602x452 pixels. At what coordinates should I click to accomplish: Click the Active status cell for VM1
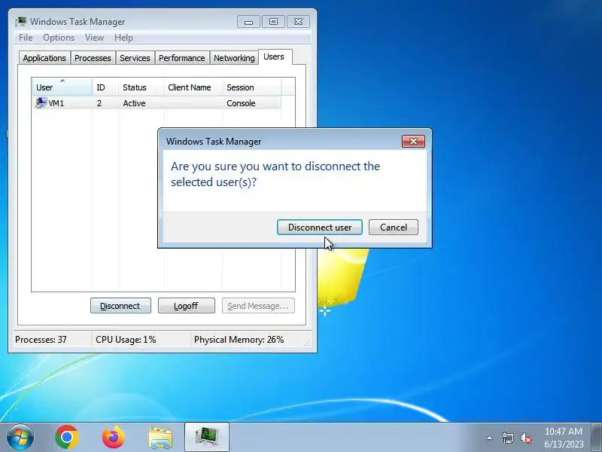(135, 103)
